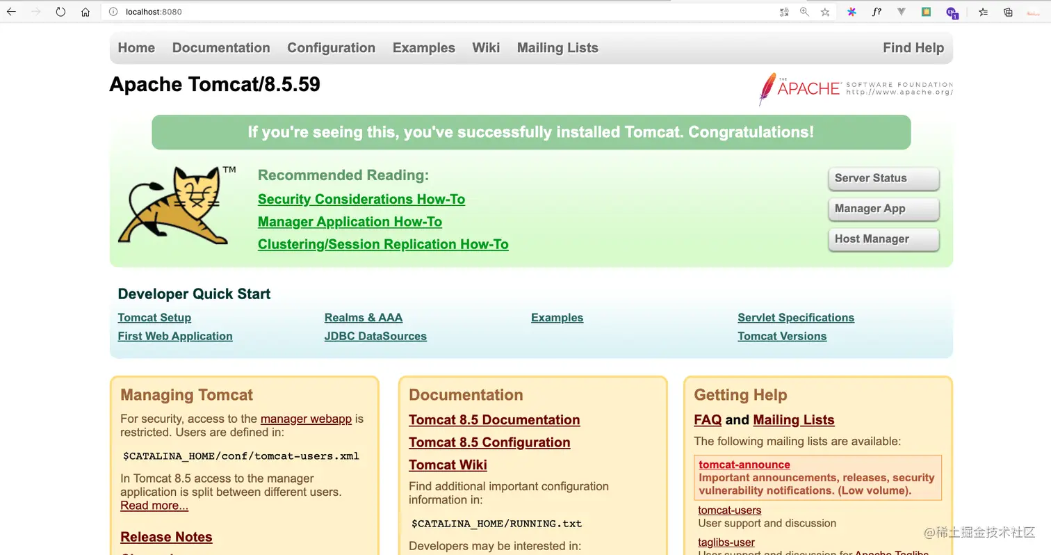The image size is (1051, 555).
Task: Open the Examples quick start link
Action: point(557,318)
